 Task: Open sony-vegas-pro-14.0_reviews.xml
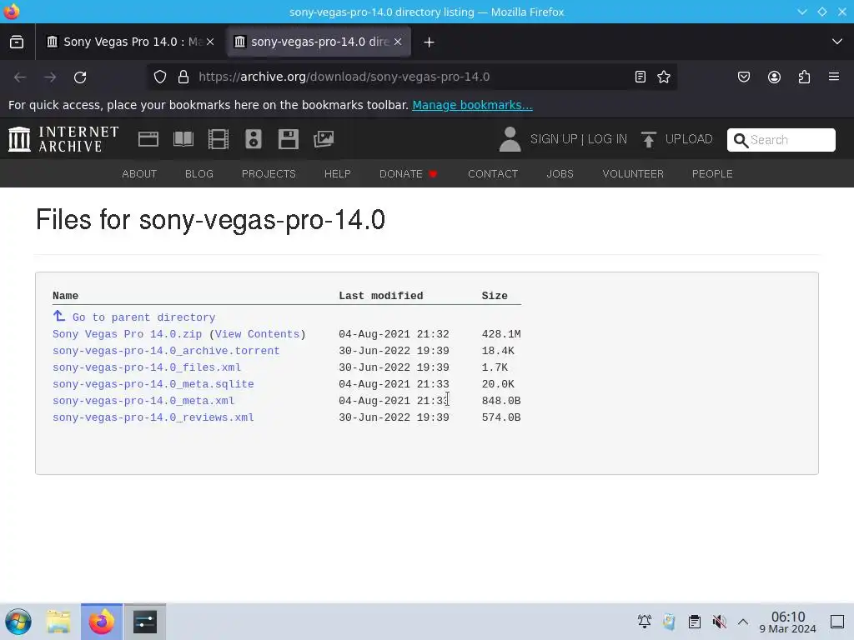click(x=153, y=417)
